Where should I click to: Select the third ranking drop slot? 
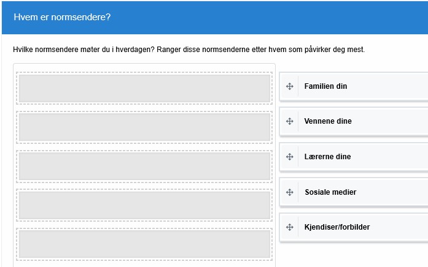[144, 166]
